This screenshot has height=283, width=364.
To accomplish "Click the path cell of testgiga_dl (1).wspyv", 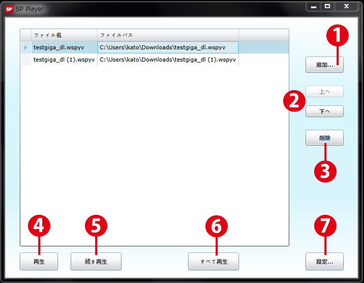I will point(168,60).
